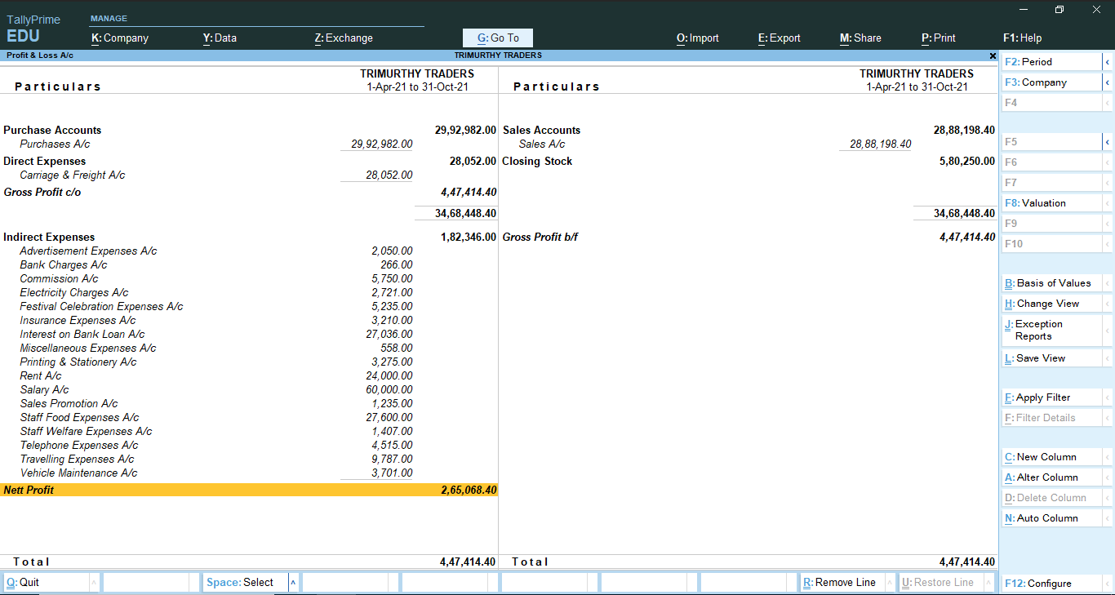The width and height of the screenshot is (1115, 595).
Task: Click N: Auto Column
Action: pyautogui.click(x=1051, y=518)
